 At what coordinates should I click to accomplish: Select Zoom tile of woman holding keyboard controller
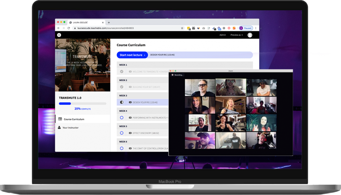point(231,105)
